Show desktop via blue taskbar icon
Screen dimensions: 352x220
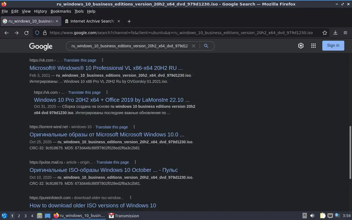click(x=48, y=216)
